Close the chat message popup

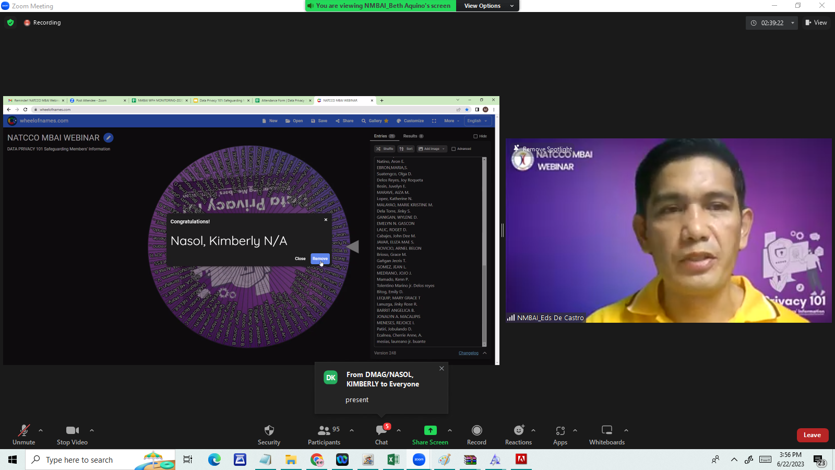tap(442, 368)
